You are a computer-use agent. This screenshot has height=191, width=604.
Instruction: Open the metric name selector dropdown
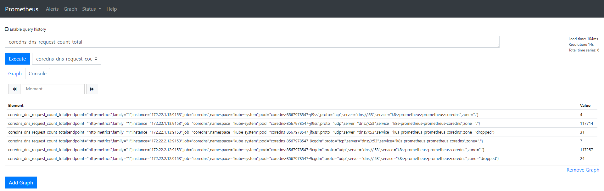pos(66,59)
